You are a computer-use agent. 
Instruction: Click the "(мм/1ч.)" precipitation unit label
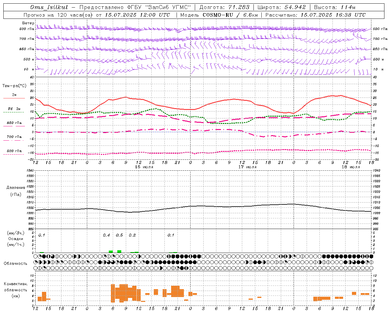point(15,244)
